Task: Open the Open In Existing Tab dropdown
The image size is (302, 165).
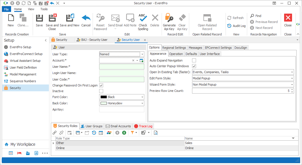Action: (x=292, y=72)
